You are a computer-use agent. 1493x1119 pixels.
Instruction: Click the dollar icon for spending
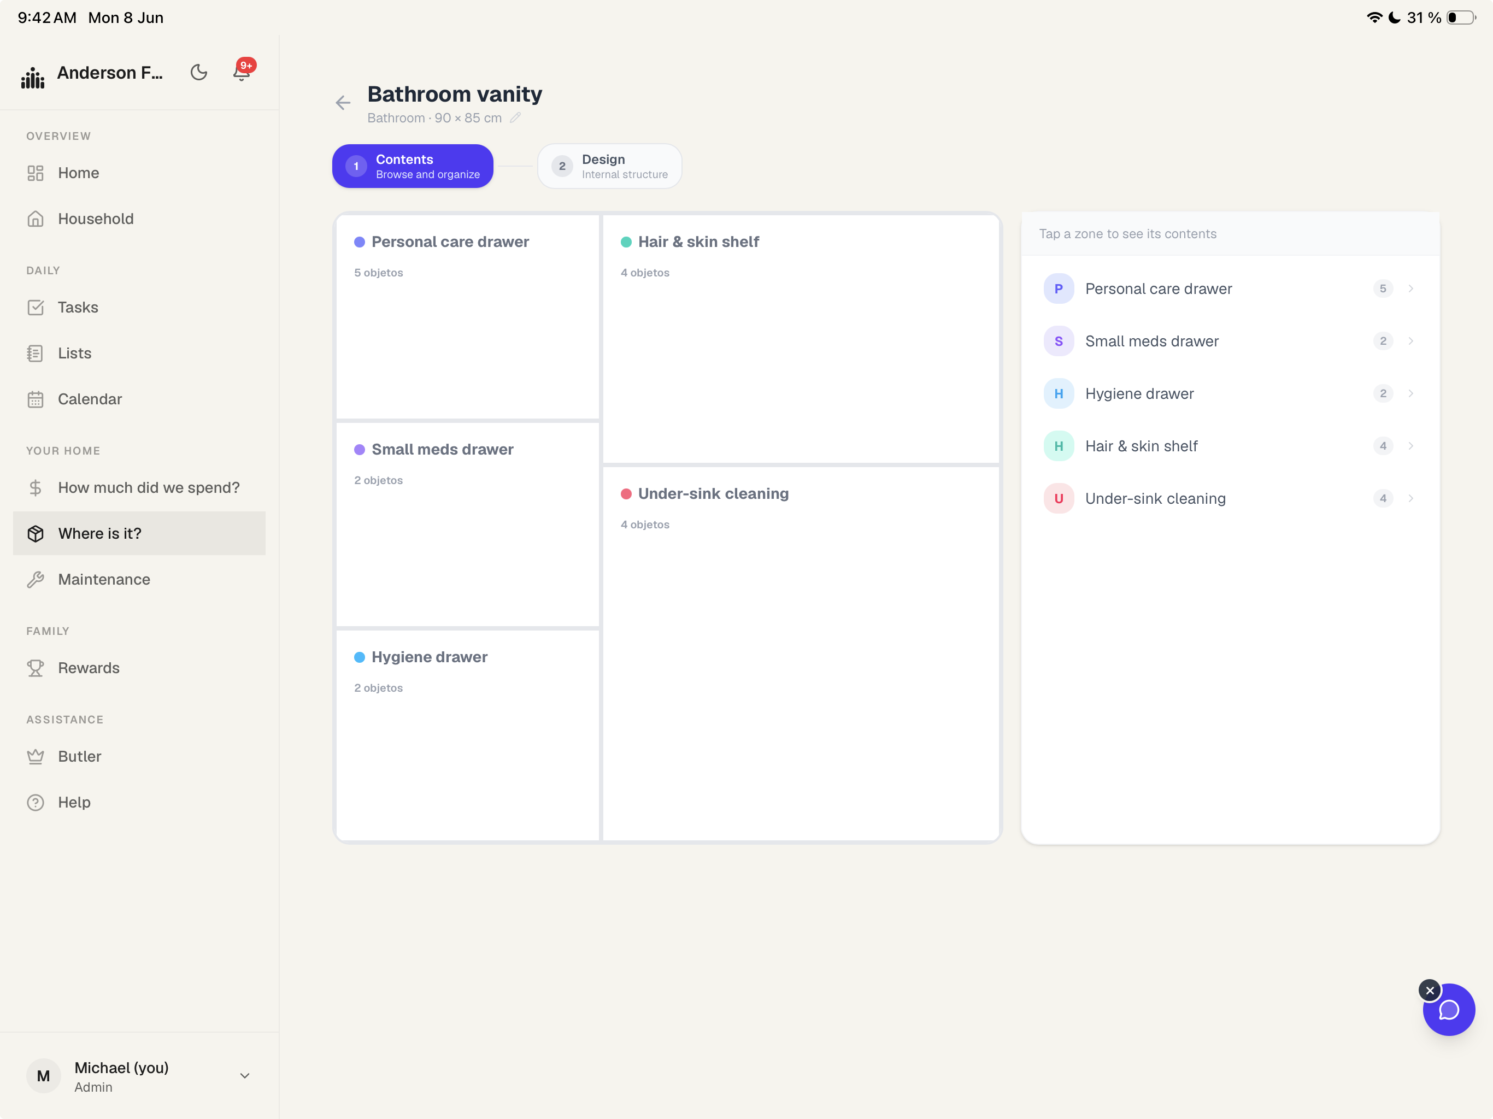point(36,487)
